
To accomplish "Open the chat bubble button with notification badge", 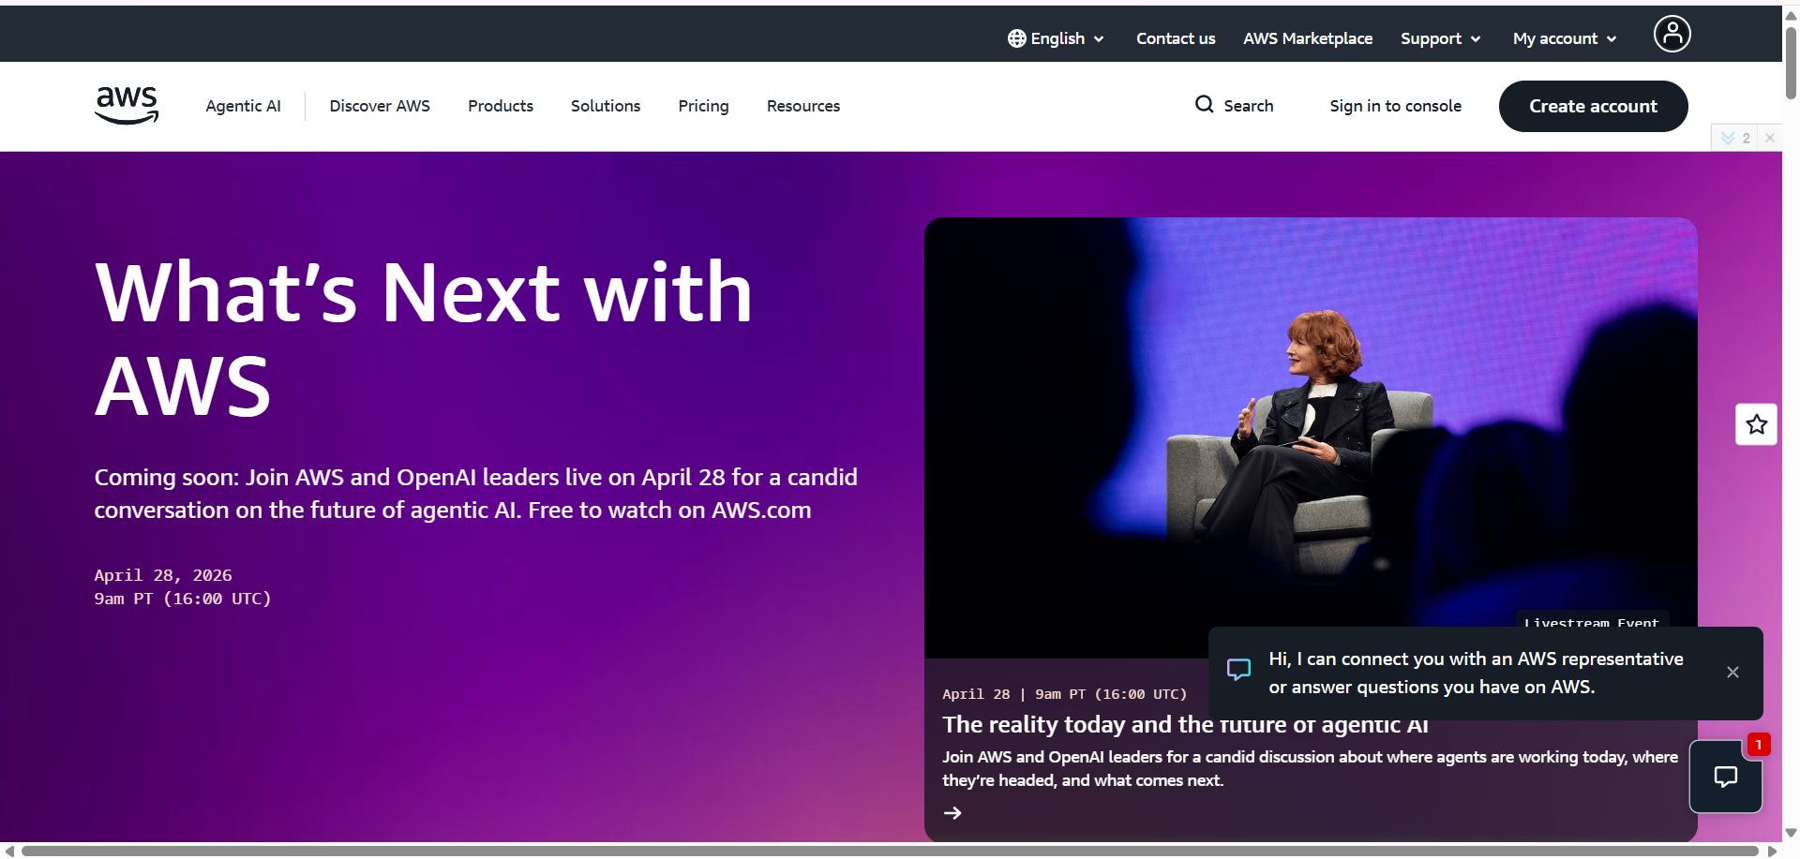I will [1726, 777].
